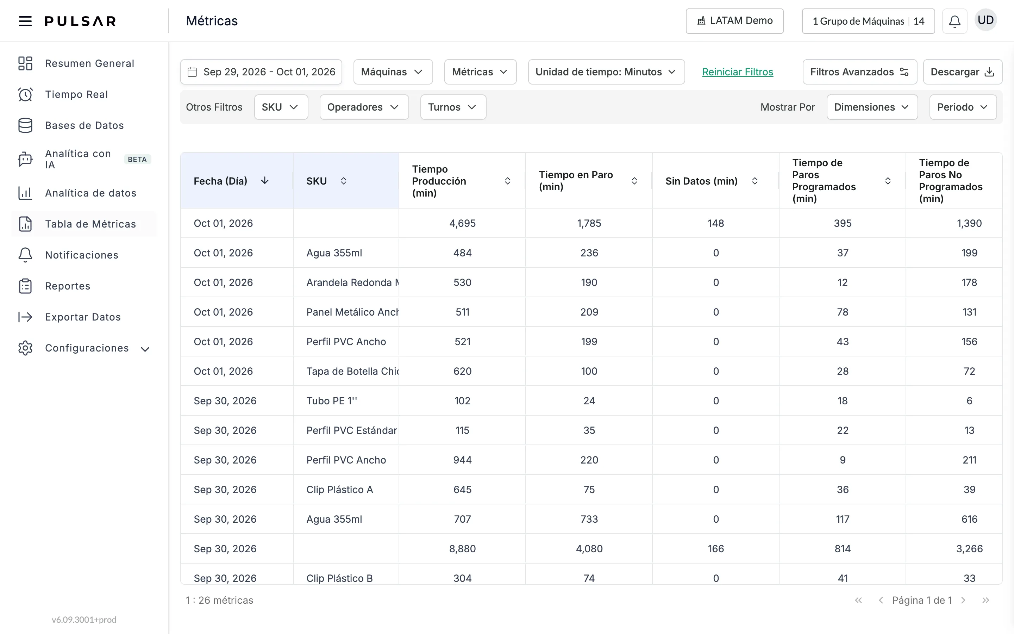This screenshot has width=1014, height=634.
Task: Click the Analítica de datos chart icon
Action: coord(25,193)
